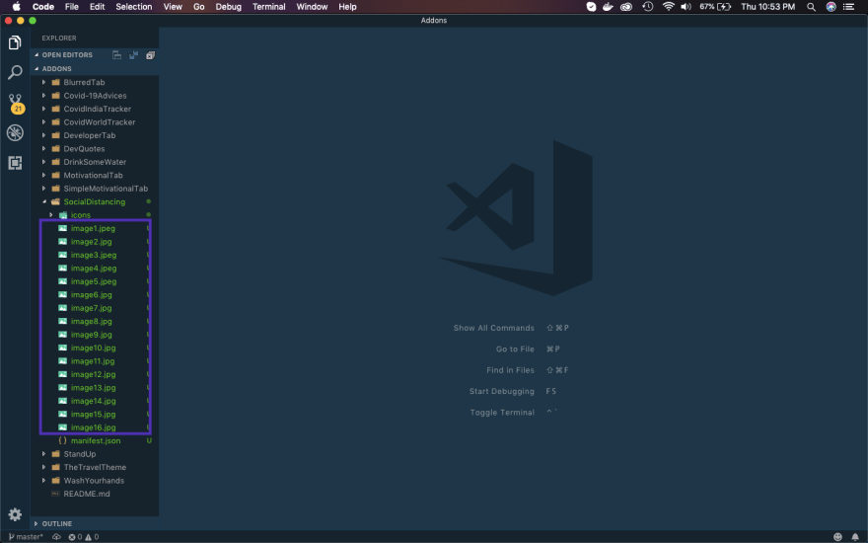Click the Docker whale icon in menu bar
Image resolution: width=868 pixels, height=543 pixels.
(x=608, y=7)
